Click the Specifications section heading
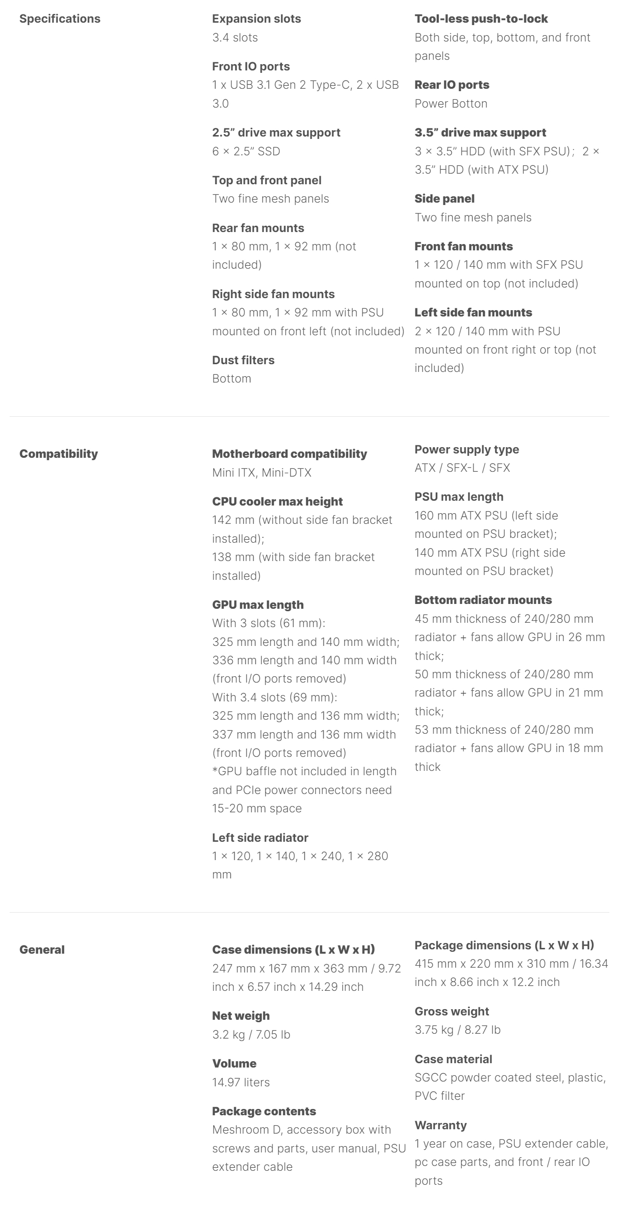The height and width of the screenshot is (1205, 619). click(60, 19)
